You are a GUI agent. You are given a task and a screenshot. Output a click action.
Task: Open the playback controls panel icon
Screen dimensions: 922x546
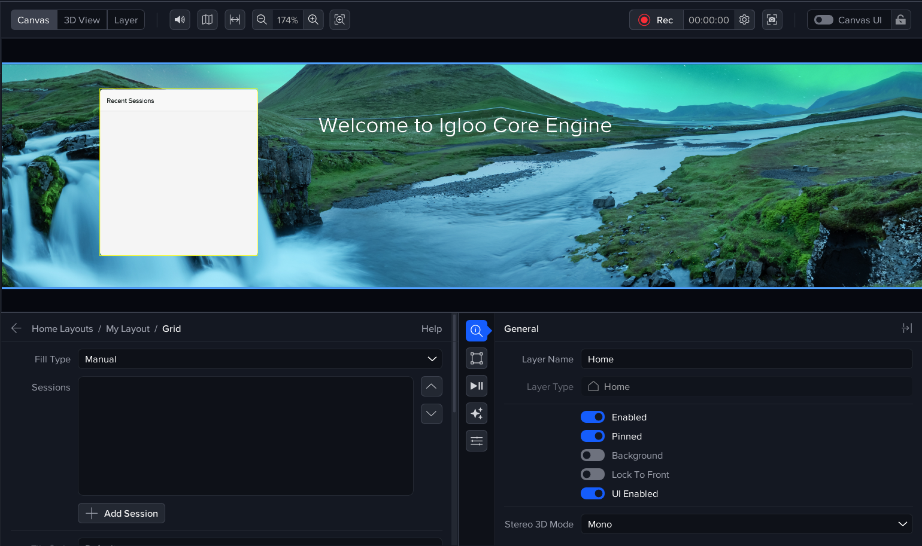pyautogui.click(x=477, y=386)
